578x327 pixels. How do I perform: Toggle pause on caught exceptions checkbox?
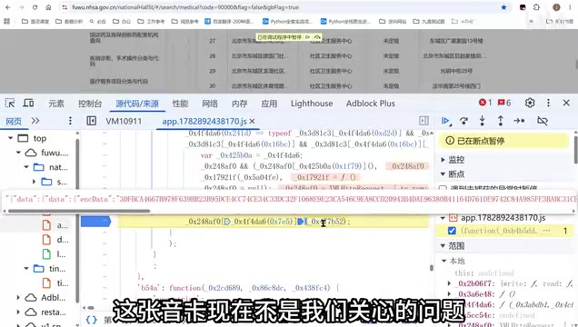[443, 188]
